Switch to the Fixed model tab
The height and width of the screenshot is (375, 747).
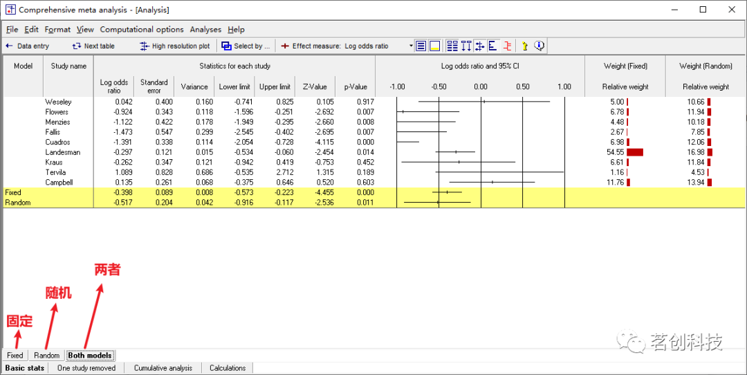click(15, 356)
